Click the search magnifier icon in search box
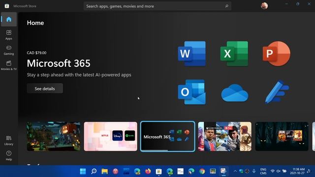 (x=226, y=6)
